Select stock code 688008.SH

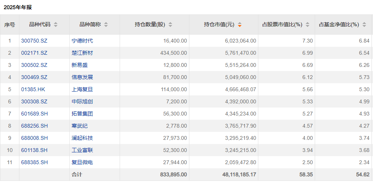[x=35, y=138]
